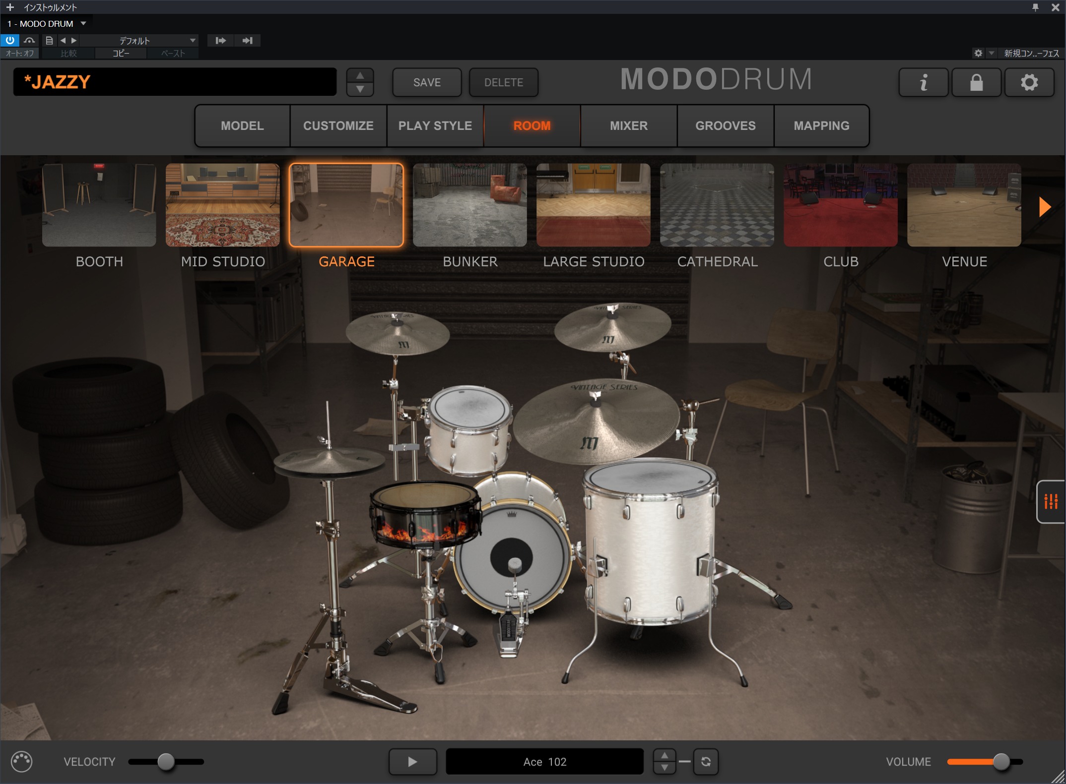Open the デフォルト preset dropdown
The height and width of the screenshot is (784, 1066).
pyautogui.click(x=139, y=40)
